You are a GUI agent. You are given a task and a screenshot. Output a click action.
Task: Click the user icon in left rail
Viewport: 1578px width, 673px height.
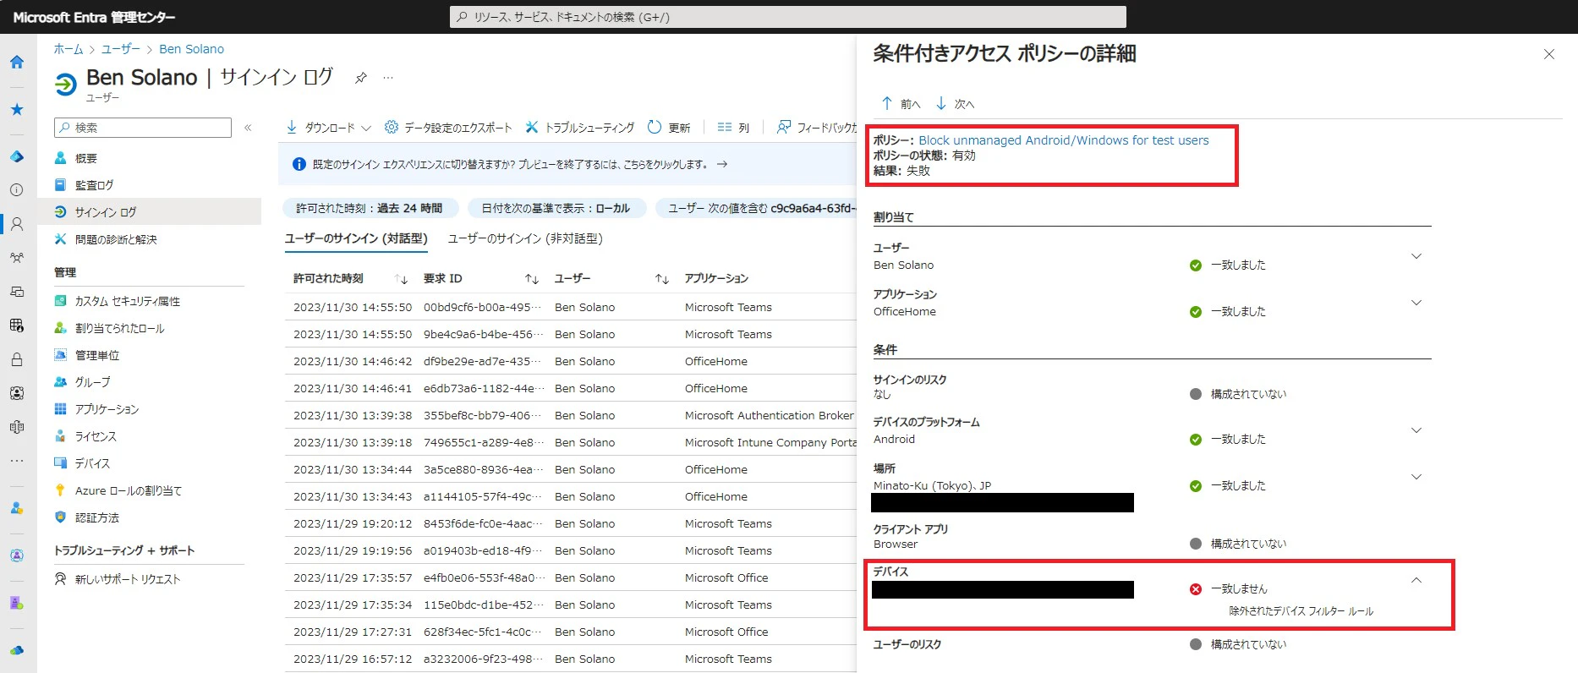[x=17, y=224]
